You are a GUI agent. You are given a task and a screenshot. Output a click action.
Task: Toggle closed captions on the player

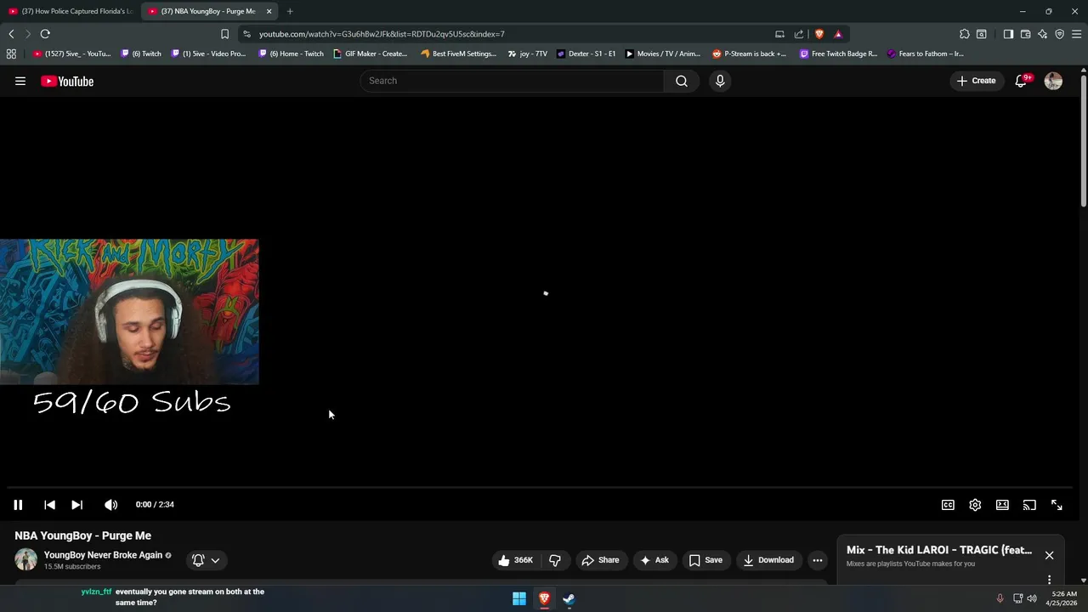(x=948, y=505)
